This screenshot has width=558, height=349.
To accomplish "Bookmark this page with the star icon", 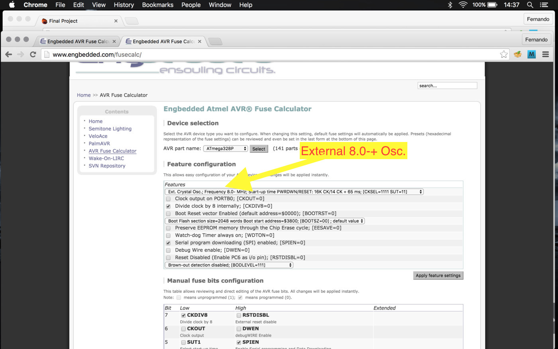I will pyautogui.click(x=504, y=54).
